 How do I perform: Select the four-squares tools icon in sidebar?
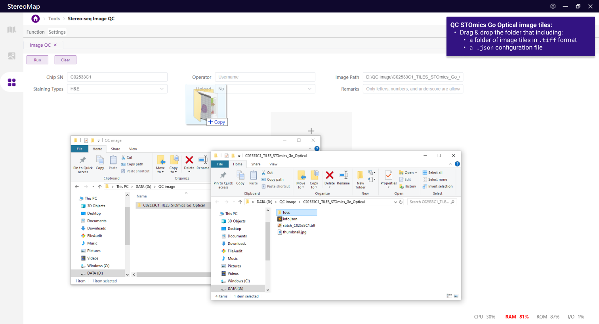point(11,82)
